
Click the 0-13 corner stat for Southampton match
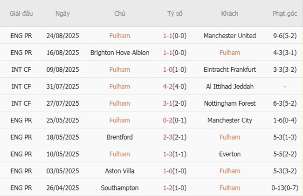[x=284, y=188]
